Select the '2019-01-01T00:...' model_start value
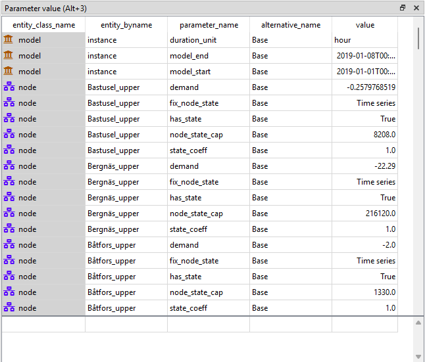Screen dimensions: 425x362 click(x=365, y=71)
